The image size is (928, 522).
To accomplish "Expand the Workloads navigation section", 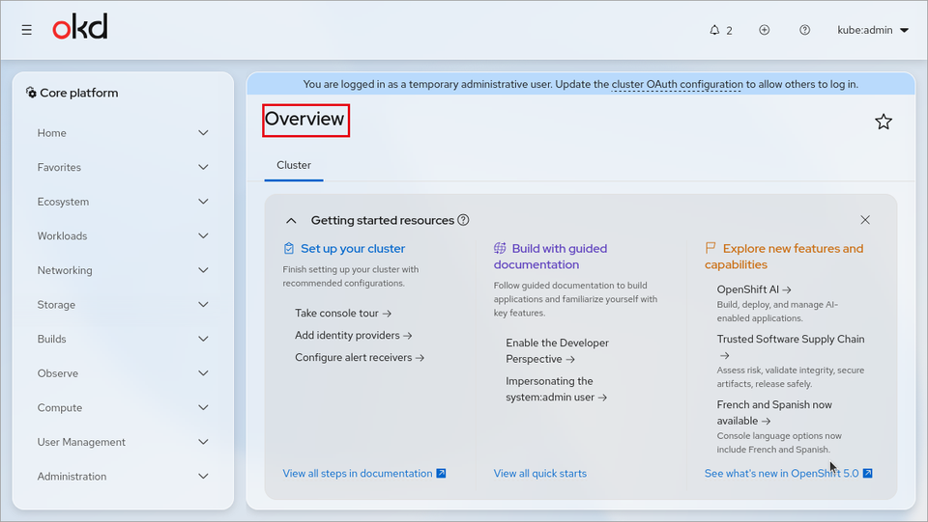I will point(123,235).
